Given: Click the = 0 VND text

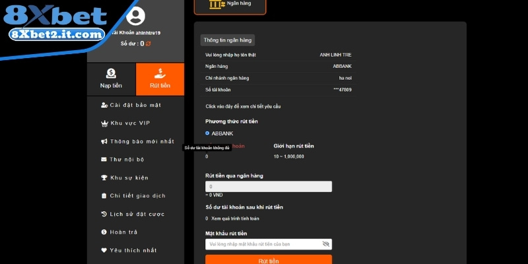Looking at the screenshot, I should click(214, 195).
